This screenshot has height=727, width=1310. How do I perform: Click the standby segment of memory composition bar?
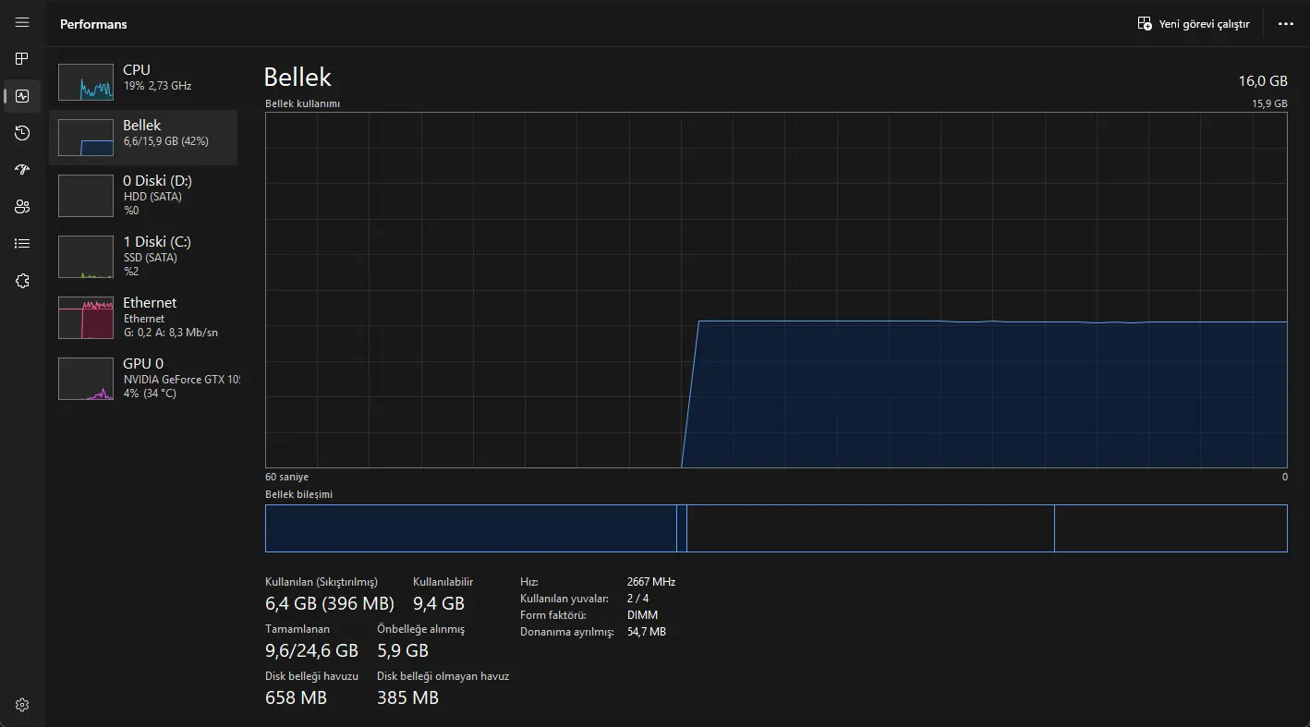click(870, 528)
